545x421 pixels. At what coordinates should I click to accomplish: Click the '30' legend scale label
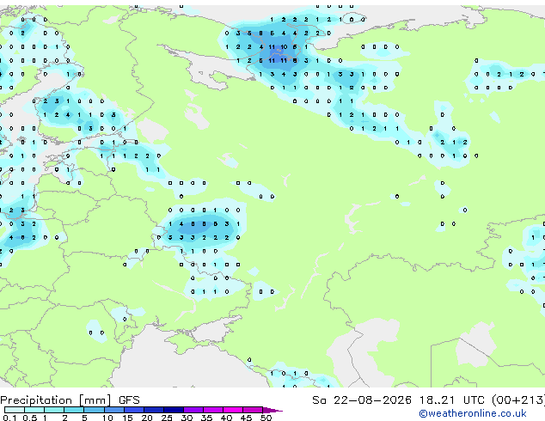pyautogui.click(x=187, y=418)
